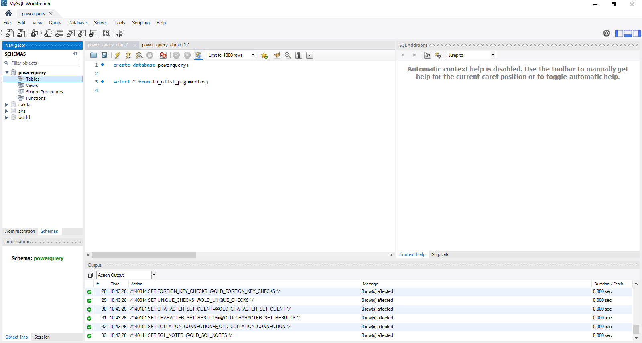
Task: Expand the sakila schema
Action: (x=7, y=105)
